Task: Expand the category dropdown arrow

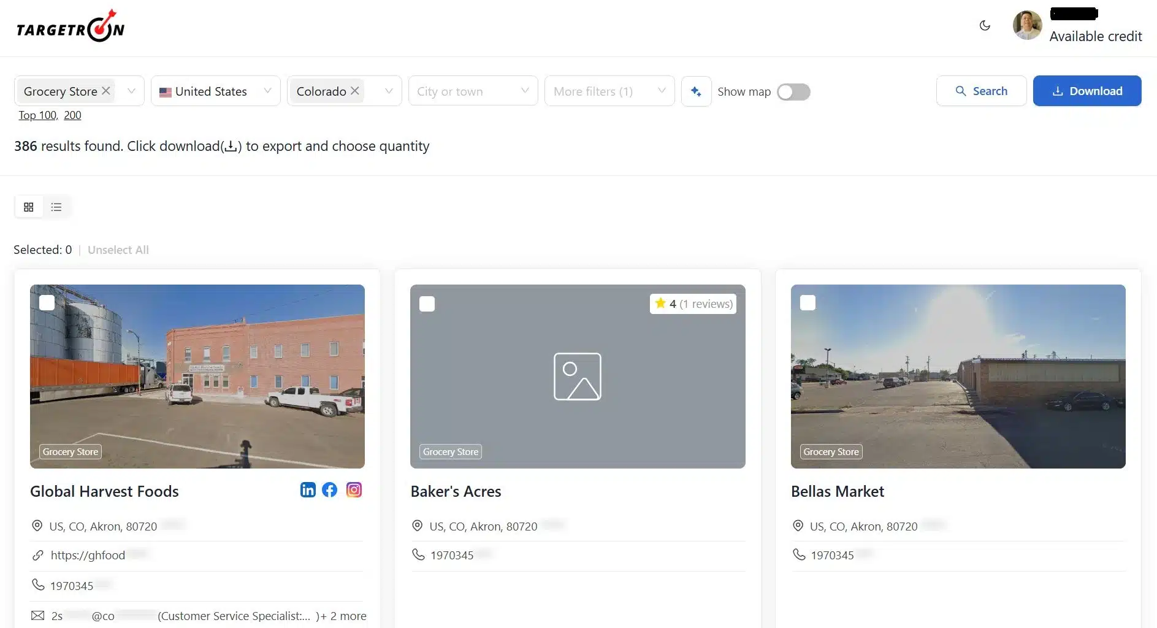Action: pos(131,91)
